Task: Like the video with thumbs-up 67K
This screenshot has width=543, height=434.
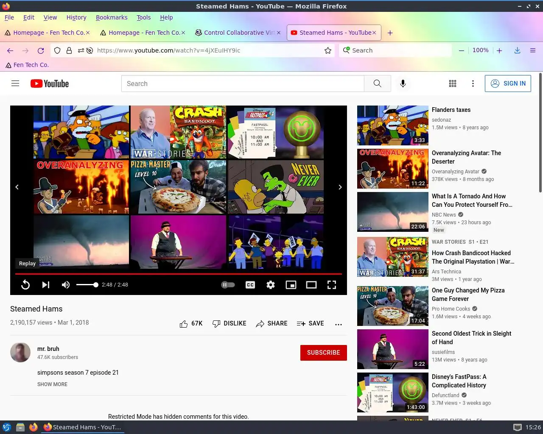Action: pos(191,323)
